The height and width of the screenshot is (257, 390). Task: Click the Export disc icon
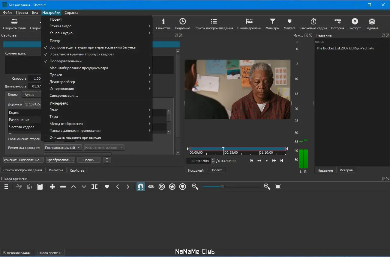[x=355, y=22]
